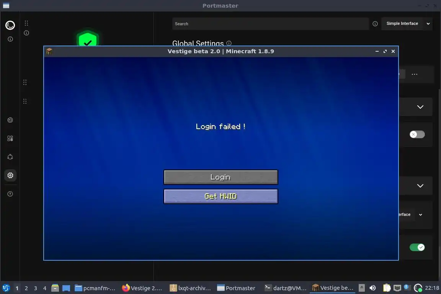Click the show desktop icon in taskbar
Viewport: 441px width, 294px height.
point(66,288)
